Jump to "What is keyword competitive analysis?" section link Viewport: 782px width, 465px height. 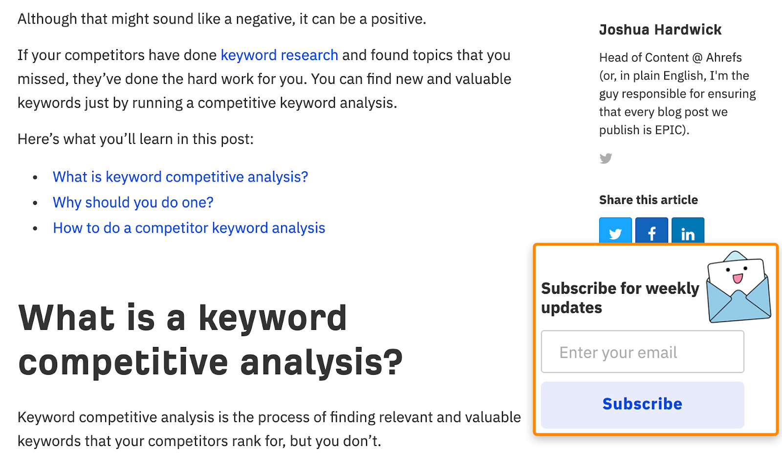[x=180, y=177]
